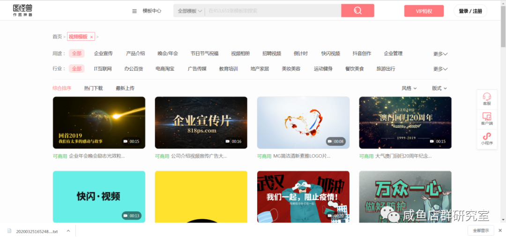Viewport: 506px width, 238px height.
Task: Filter by 视频相册
Action: (x=240, y=53)
